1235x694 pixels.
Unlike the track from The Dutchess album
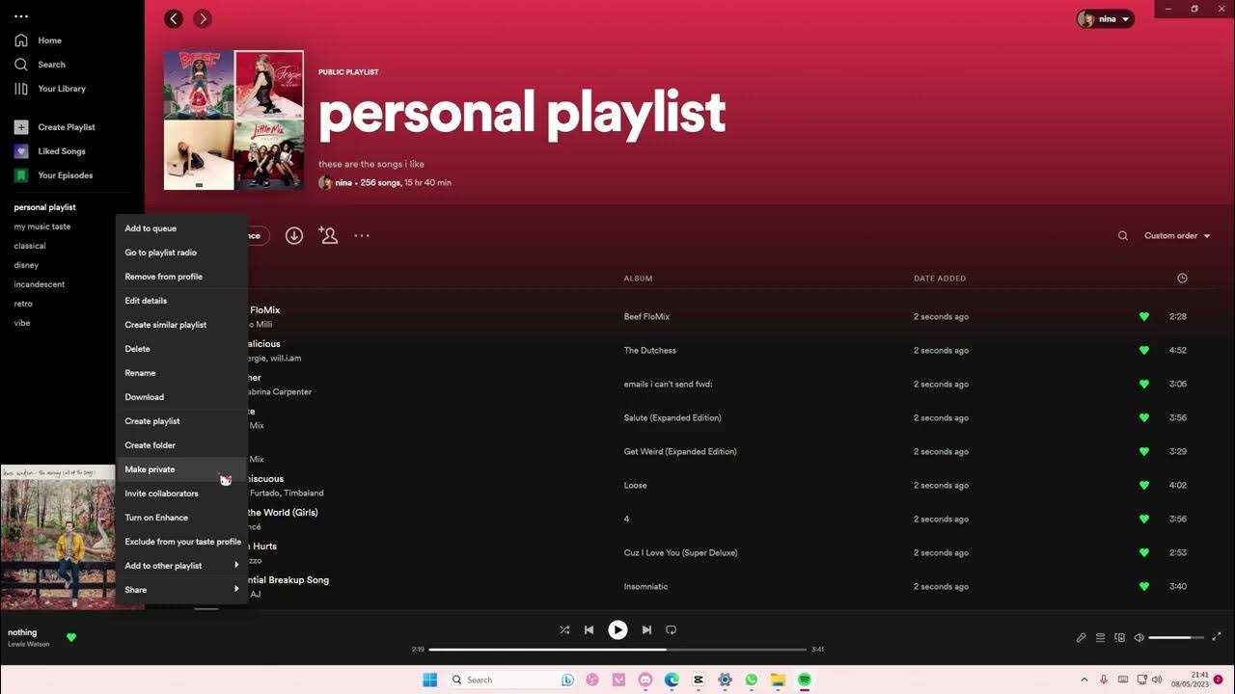[x=1144, y=350]
